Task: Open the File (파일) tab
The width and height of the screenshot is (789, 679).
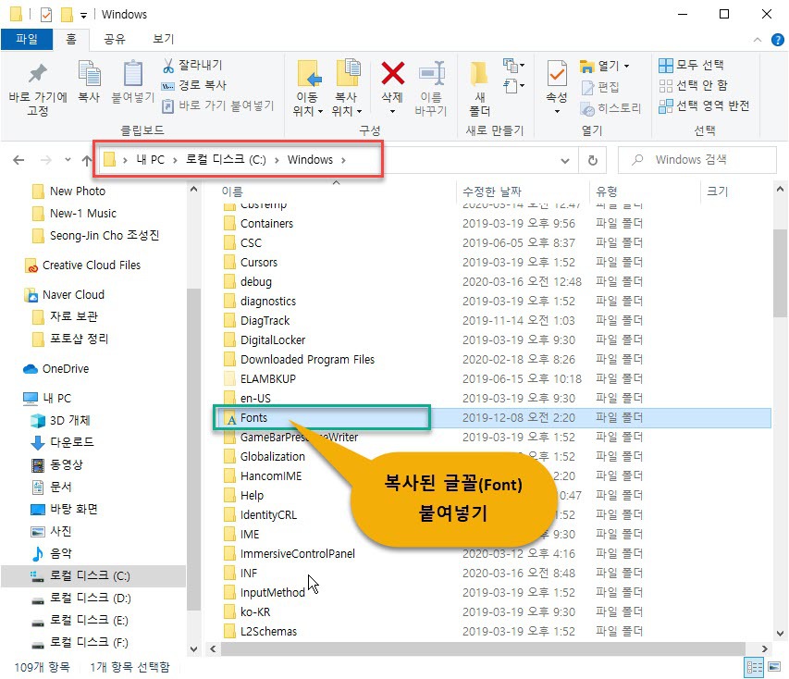Action: [27, 39]
